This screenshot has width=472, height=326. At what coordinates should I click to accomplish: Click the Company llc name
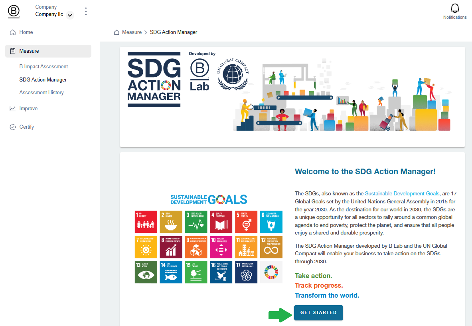tap(49, 14)
